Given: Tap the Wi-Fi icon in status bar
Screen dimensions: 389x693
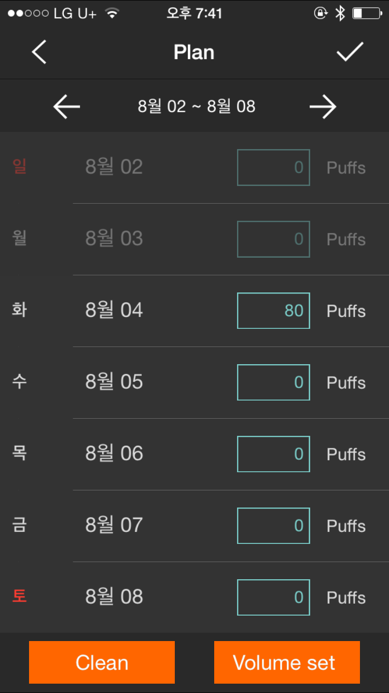Looking at the screenshot, I should 111,14.
